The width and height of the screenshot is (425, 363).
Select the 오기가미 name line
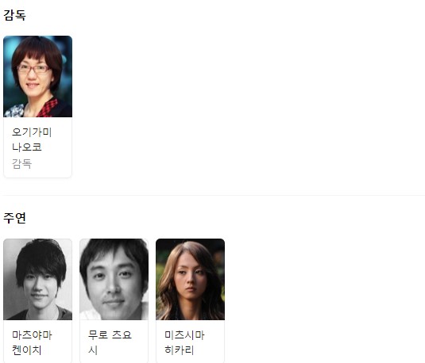(32, 132)
